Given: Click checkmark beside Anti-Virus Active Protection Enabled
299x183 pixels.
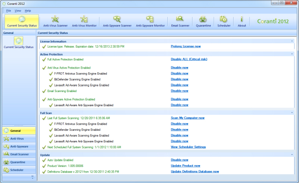Looking at the screenshot, I should [x=44, y=68].
